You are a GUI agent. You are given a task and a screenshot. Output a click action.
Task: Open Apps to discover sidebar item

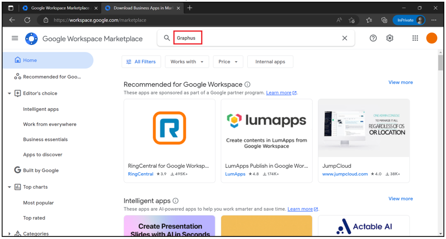coord(43,155)
